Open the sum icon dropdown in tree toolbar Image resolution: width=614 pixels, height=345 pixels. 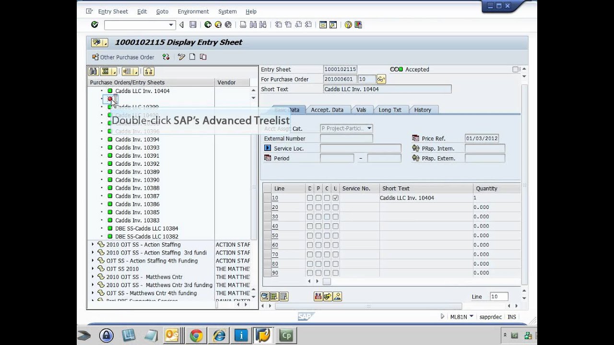point(114,72)
